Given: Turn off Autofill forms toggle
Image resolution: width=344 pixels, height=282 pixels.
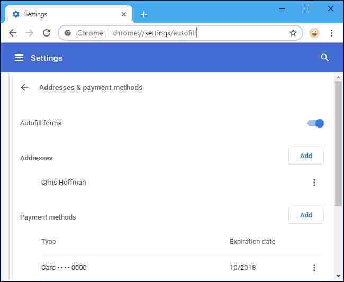Looking at the screenshot, I should pos(315,123).
